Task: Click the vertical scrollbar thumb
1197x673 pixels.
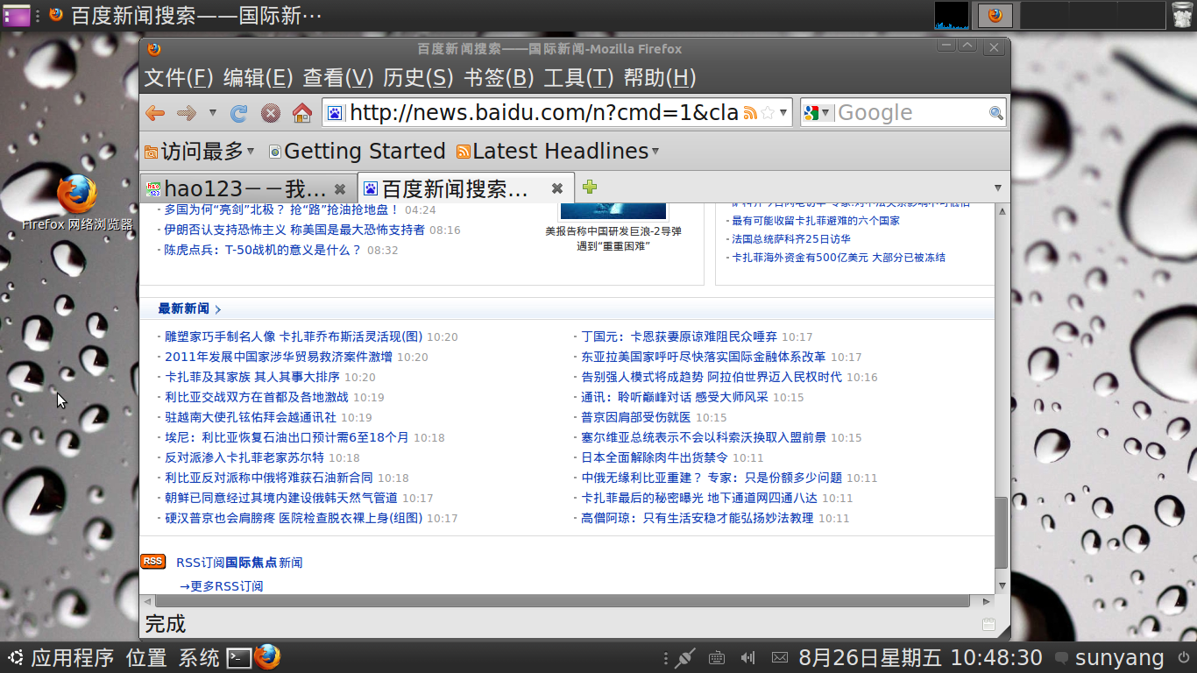Action: click(x=1002, y=533)
